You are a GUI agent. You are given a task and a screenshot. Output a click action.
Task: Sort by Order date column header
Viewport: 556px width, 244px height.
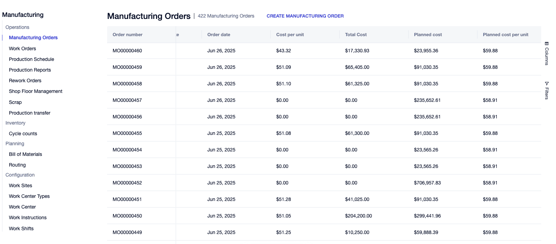(219, 34)
